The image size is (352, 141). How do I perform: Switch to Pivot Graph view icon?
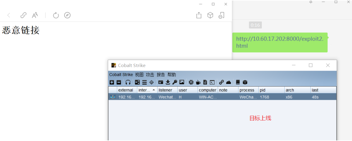tap(137, 82)
